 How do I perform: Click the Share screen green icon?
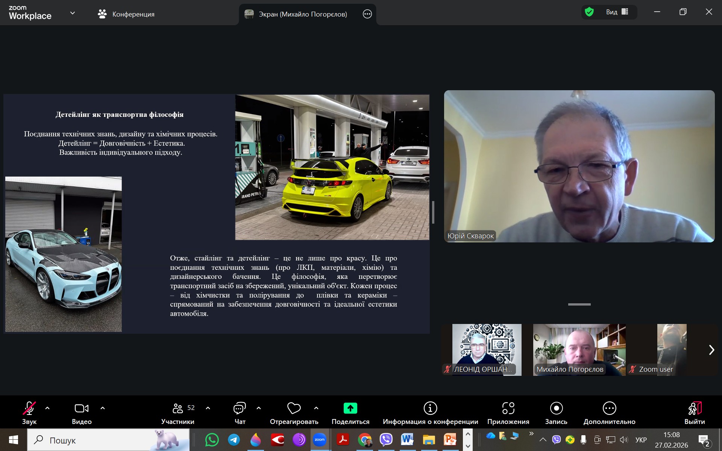350,408
